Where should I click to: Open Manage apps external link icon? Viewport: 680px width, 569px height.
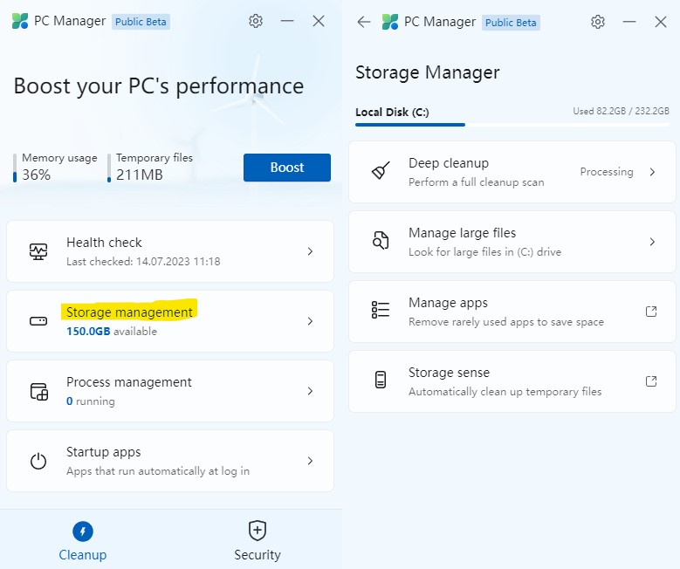(651, 312)
